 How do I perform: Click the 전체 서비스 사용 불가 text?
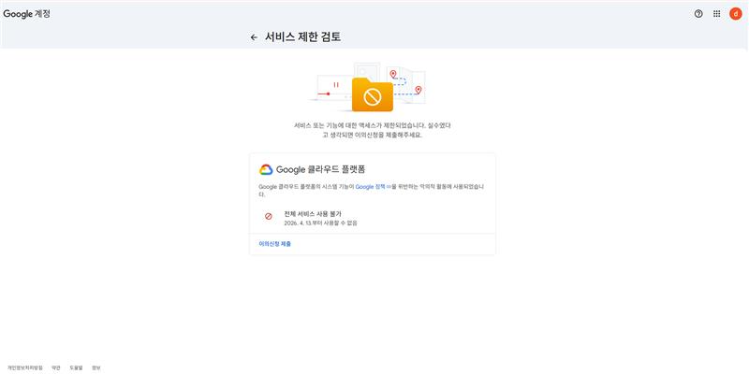click(x=313, y=214)
